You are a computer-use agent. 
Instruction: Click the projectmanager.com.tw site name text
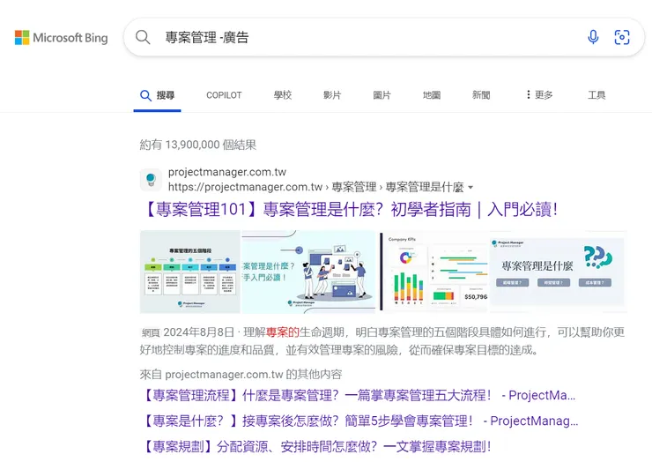pyautogui.click(x=227, y=172)
